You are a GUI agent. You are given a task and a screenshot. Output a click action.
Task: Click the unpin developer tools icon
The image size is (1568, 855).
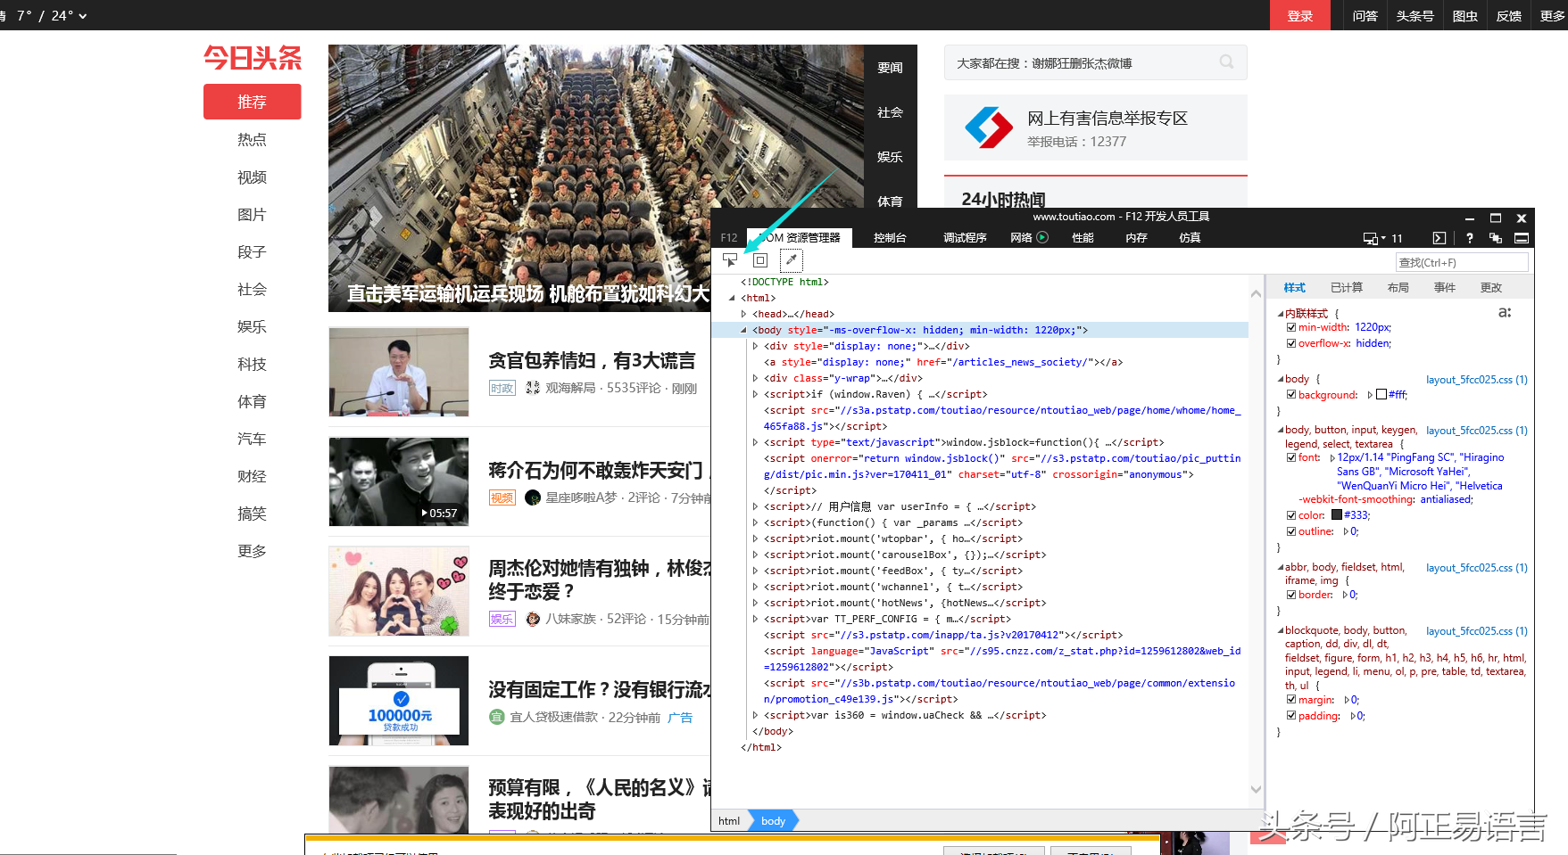[x=1496, y=238]
